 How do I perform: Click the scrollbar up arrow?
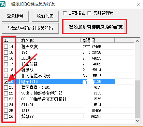[137, 41]
